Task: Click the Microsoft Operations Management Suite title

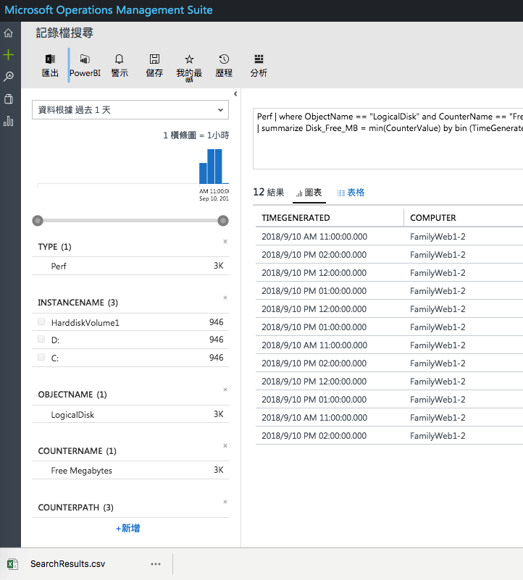Action: pyautogui.click(x=109, y=10)
